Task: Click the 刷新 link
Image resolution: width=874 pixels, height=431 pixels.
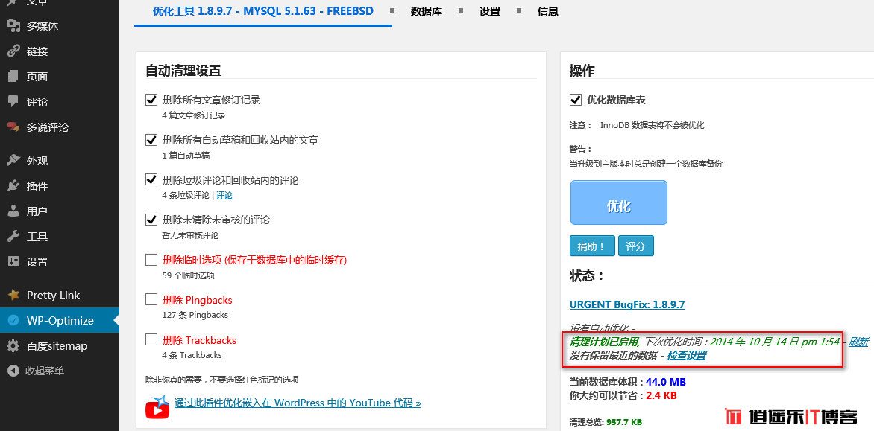Action: coord(858,342)
